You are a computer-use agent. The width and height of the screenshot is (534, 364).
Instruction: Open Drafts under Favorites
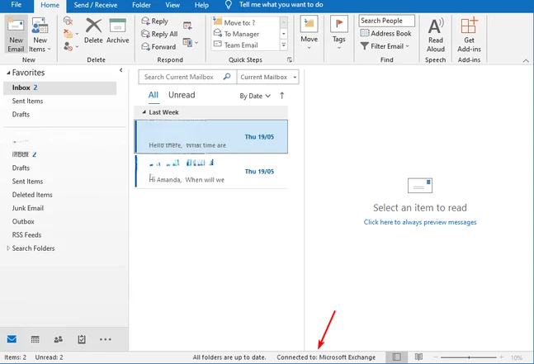pyautogui.click(x=21, y=115)
